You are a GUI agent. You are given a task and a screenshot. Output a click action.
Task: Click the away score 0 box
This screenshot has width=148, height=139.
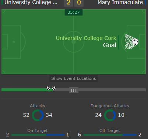click(x=79, y=3)
